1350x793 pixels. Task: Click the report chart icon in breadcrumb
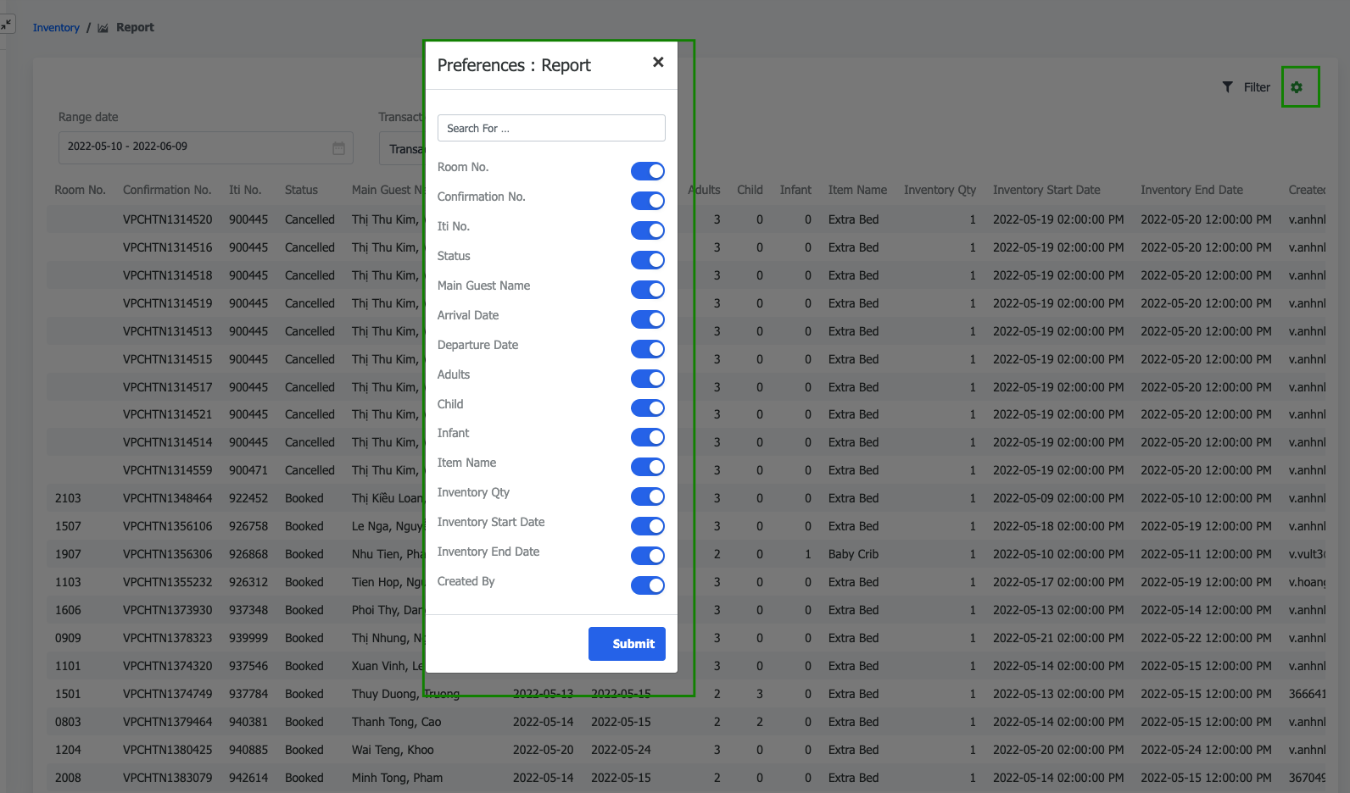103,28
